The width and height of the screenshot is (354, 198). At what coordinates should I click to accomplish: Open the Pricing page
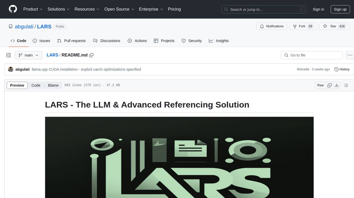pos(174,9)
